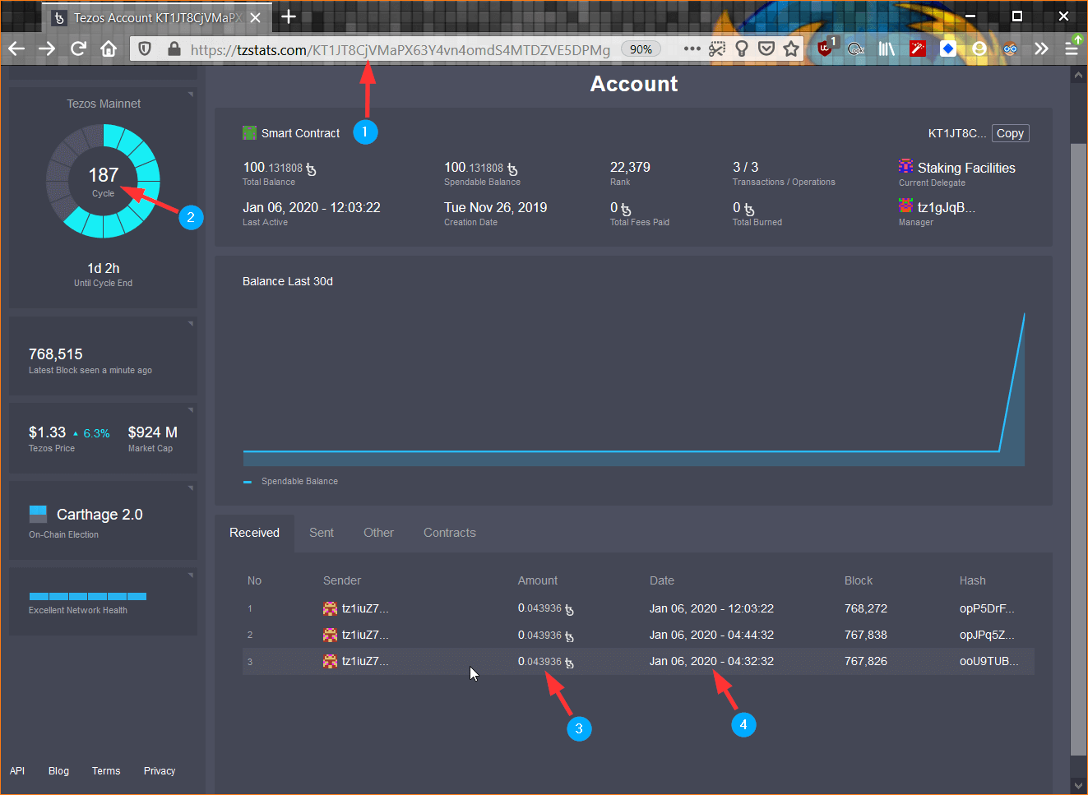Open the glasses avatar extension
1088x795 pixels.
point(1010,49)
